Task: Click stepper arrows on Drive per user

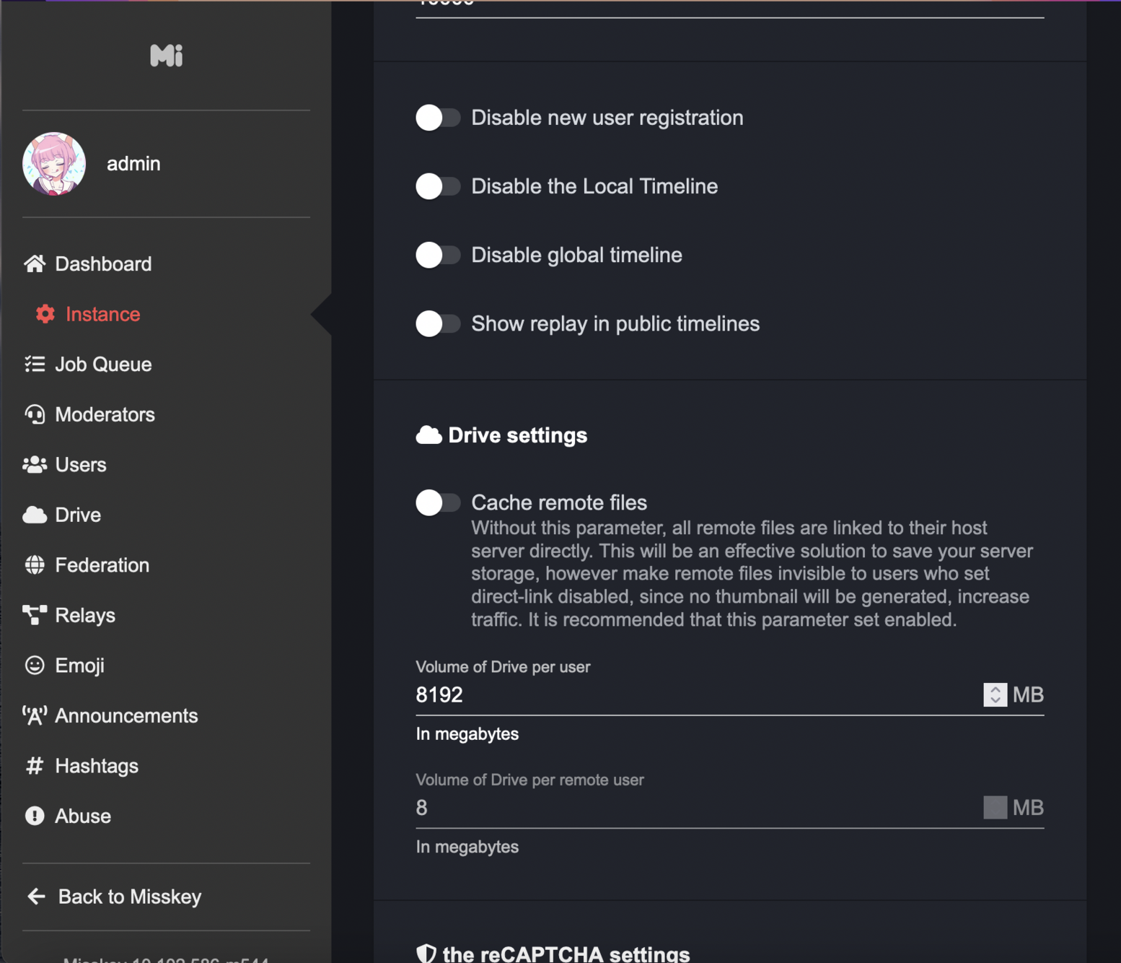Action: coord(995,694)
